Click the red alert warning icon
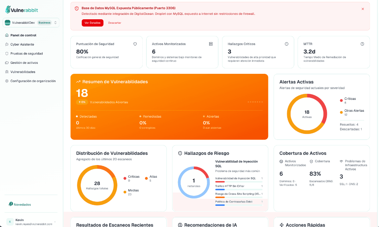Image resolution: width=379 pixels, height=227 pixels. pyautogui.click(x=77, y=9)
